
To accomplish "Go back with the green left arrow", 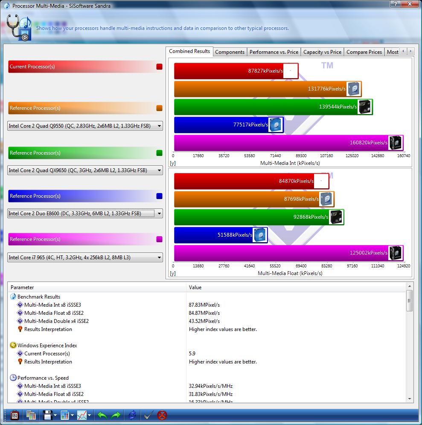I will click(102, 415).
